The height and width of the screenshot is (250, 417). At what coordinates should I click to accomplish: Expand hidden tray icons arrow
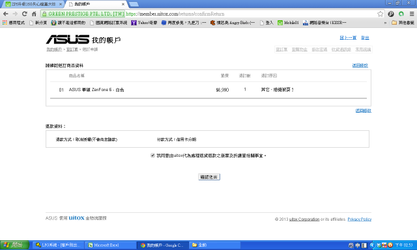[x=372, y=245]
